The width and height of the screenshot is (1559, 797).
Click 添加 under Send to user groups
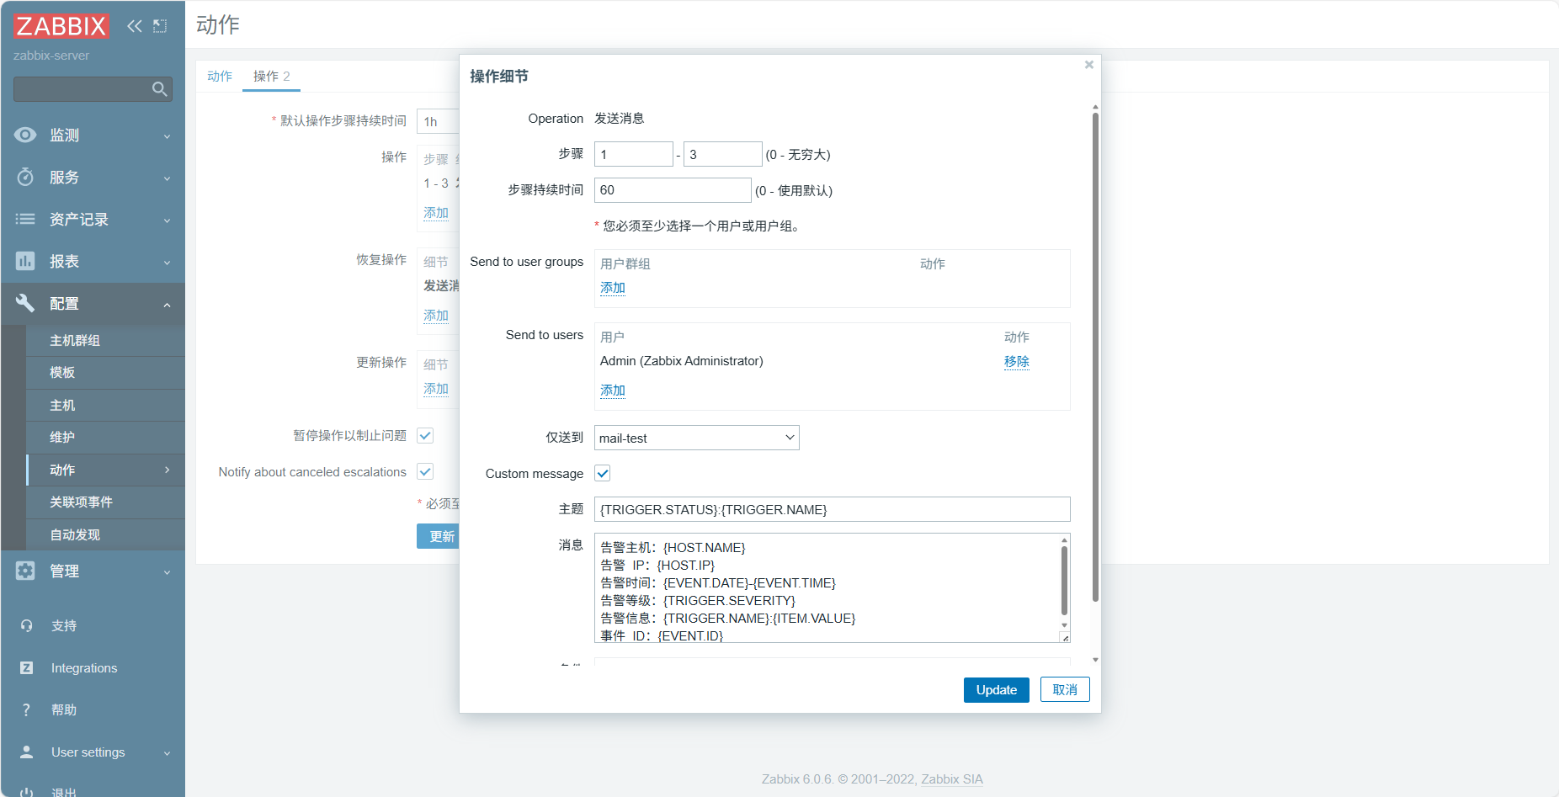[613, 288]
